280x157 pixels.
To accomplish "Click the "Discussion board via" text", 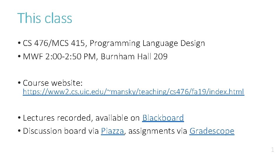I will pos(61,131).
